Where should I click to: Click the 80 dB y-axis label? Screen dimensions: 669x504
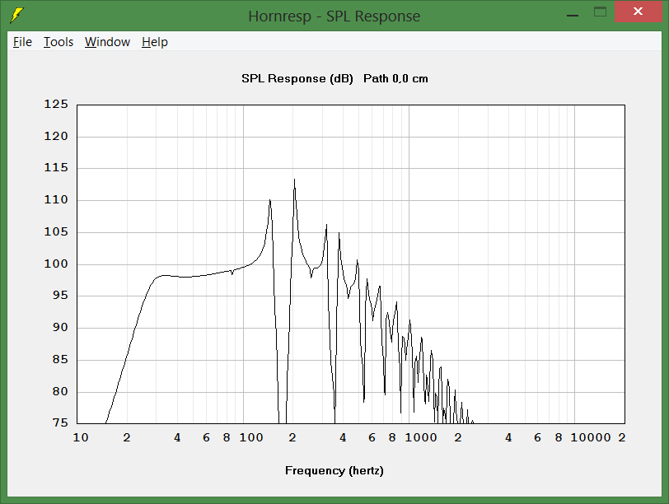point(60,391)
